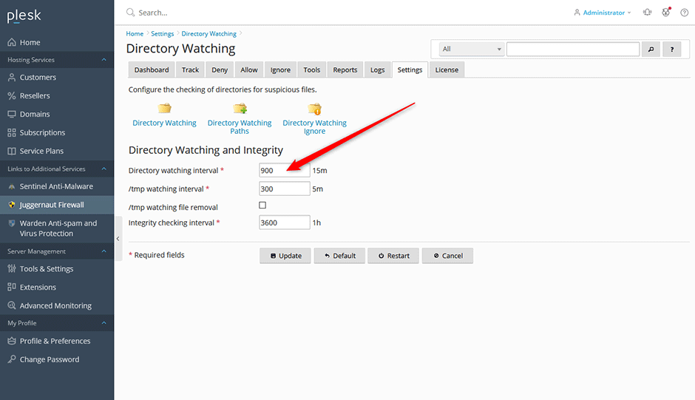The width and height of the screenshot is (695, 400).
Task: Open Directory Watching Paths folder icon
Action: pyautogui.click(x=240, y=109)
